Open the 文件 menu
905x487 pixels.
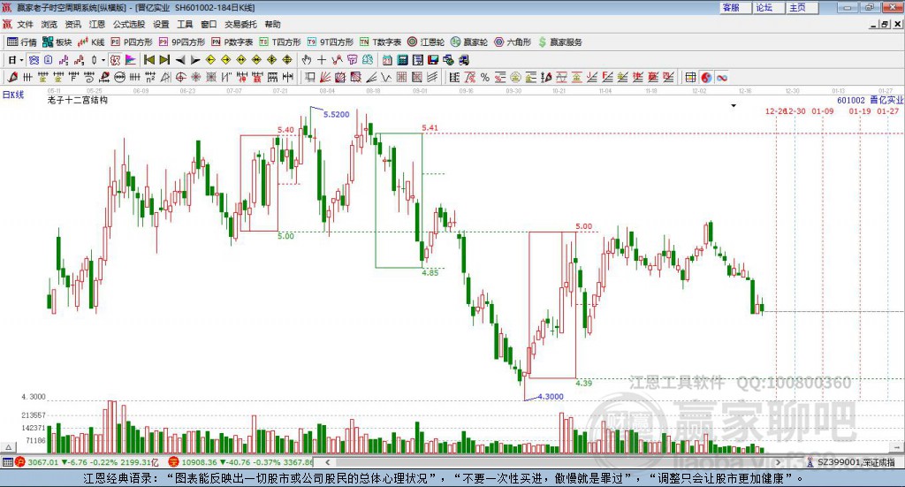tap(25, 24)
